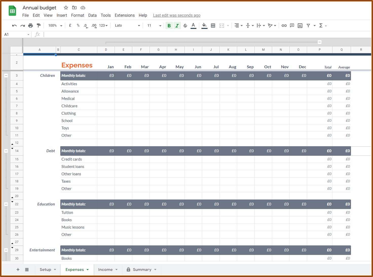Screen dimensions: 373x277
Task: Toggle italic formatting button
Action: click(x=177, y=26)
